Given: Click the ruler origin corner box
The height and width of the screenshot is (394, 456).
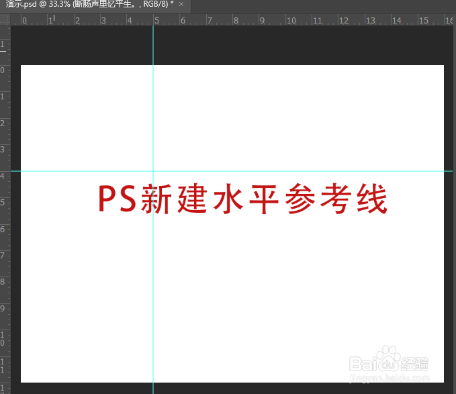Looking at the screenshot, I should click(x=5, y=19).
